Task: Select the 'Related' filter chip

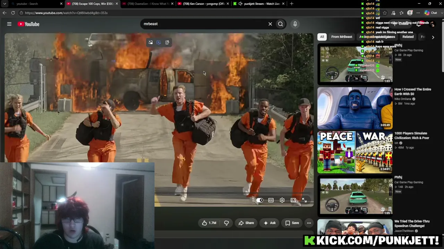Action: (x=408, y=37)
